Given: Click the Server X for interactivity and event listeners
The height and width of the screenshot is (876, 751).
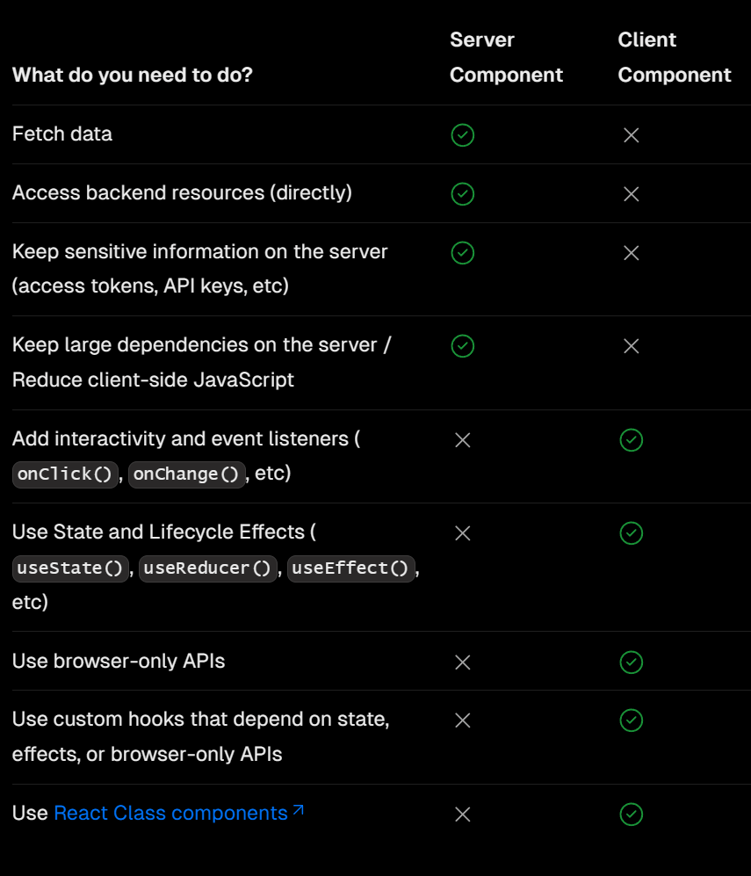Looking at the screenshot, I should tap(462, 440).
